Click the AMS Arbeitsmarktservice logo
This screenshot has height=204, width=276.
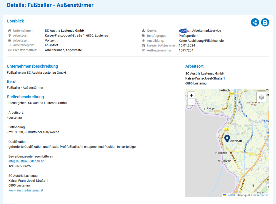[184, 31]
